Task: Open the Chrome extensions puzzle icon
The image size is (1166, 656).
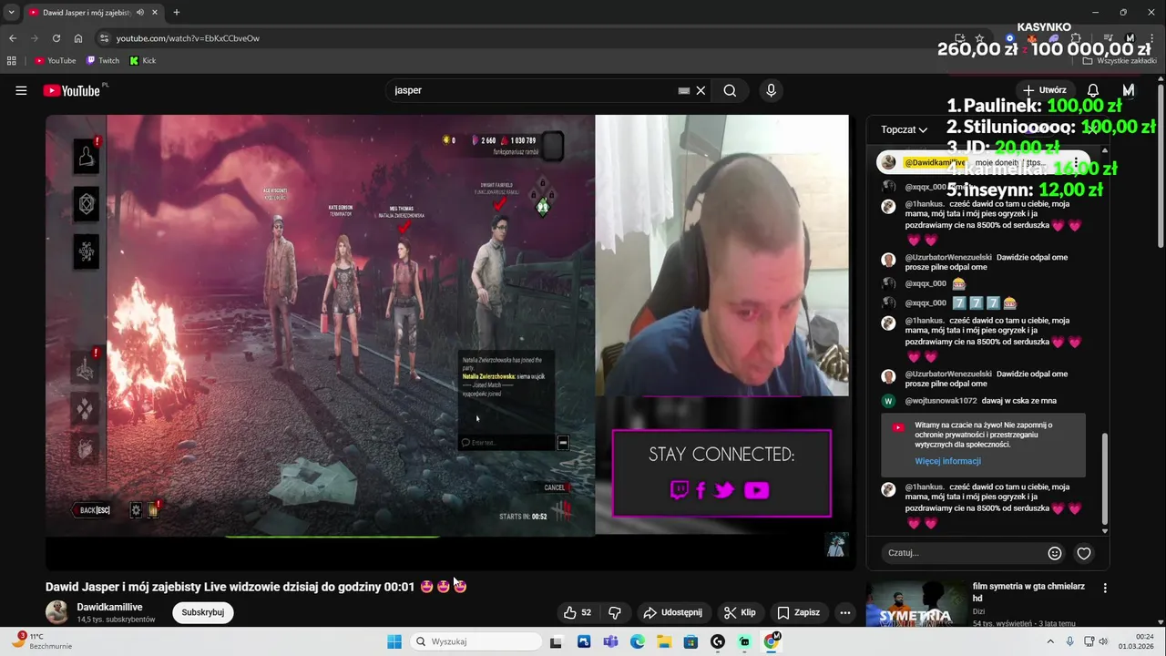Action: point(1076,38)
